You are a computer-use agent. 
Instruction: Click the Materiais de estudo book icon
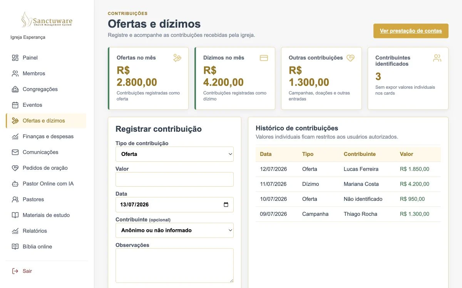pos(15,215)
